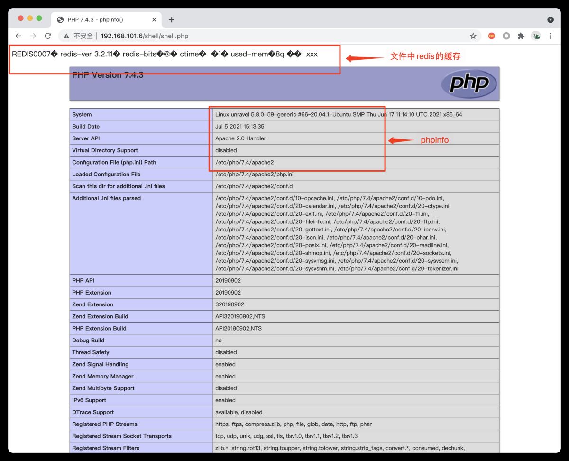Click the Linux unravel system value
Viewport: 569px width, 461px height.
coord(339,114)
